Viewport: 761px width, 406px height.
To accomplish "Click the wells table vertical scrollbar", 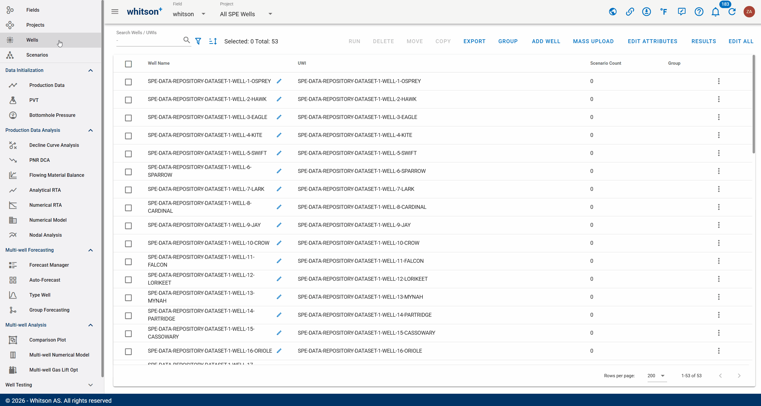I will pyautogui.click(x=754, y=104).
